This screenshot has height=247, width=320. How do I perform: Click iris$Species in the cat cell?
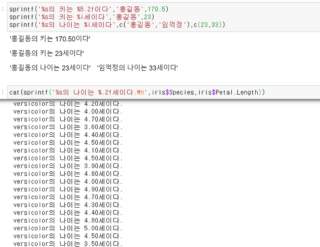[173, 93]
